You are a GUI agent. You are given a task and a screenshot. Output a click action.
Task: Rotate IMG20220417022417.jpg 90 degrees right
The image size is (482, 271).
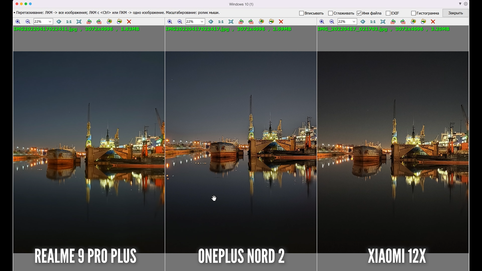point(251,22)
